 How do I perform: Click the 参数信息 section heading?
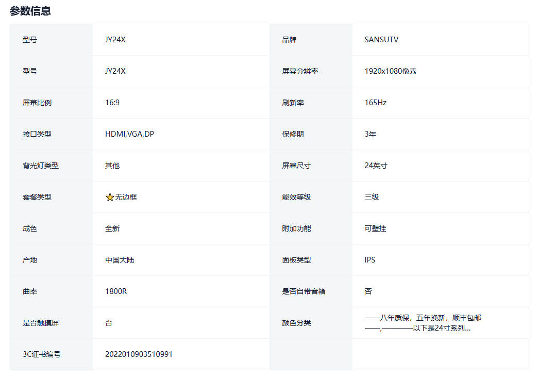pyautogui.click(x=30, y=11)
